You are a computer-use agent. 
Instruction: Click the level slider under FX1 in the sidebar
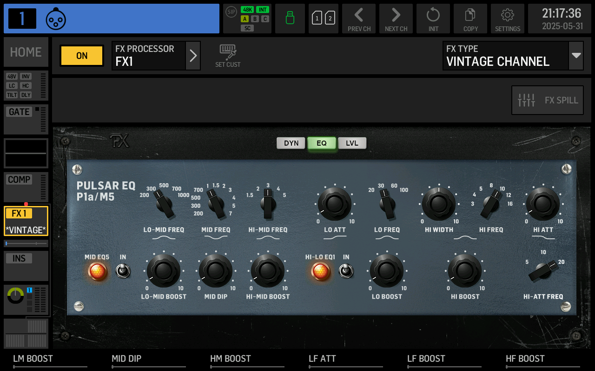click(26, 243)
